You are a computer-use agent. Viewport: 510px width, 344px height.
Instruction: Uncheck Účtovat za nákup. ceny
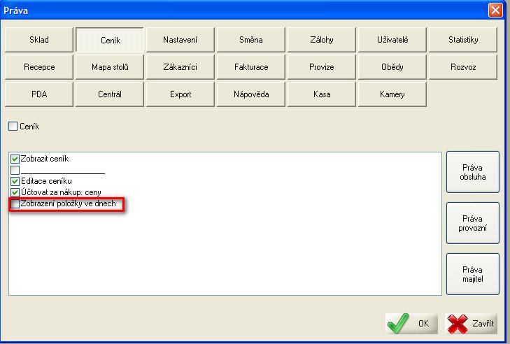pyautogui.click(x=15, y=192)
